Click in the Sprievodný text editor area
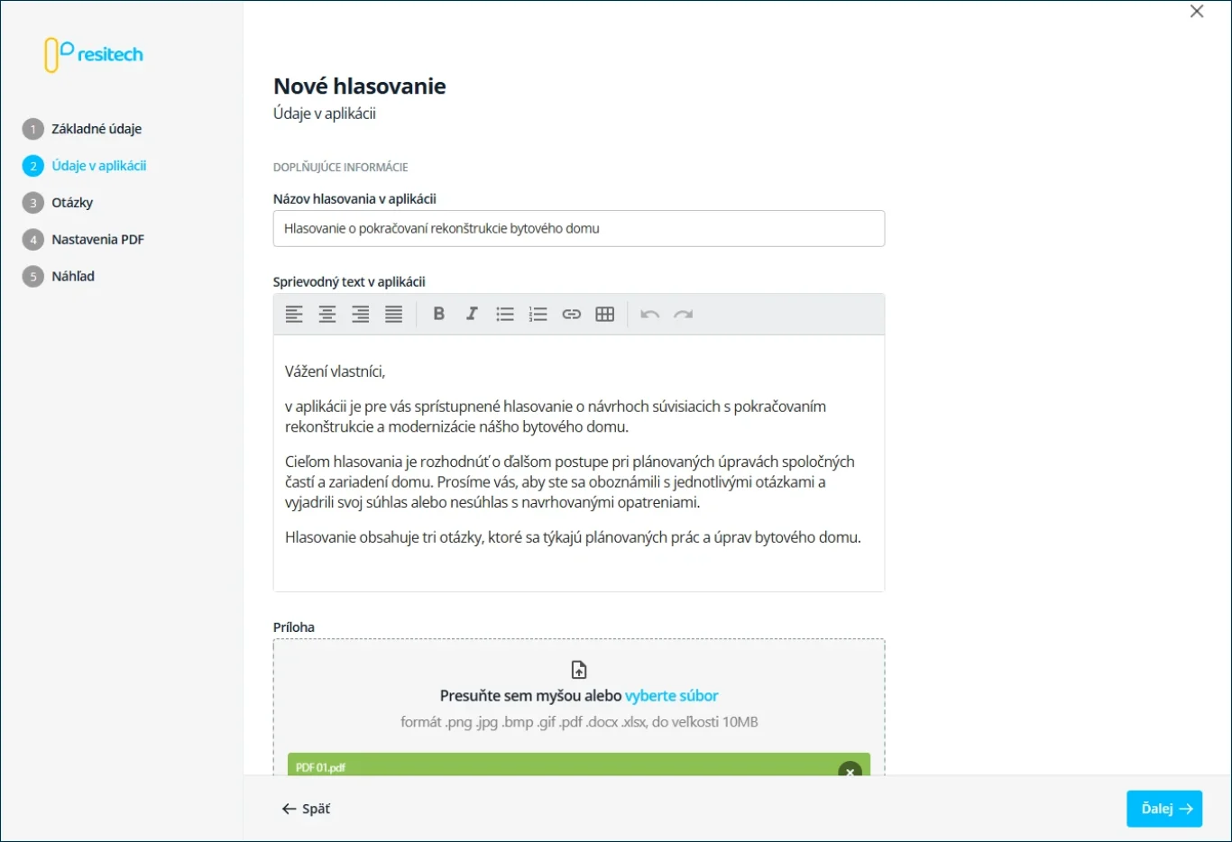 point(579,463)
